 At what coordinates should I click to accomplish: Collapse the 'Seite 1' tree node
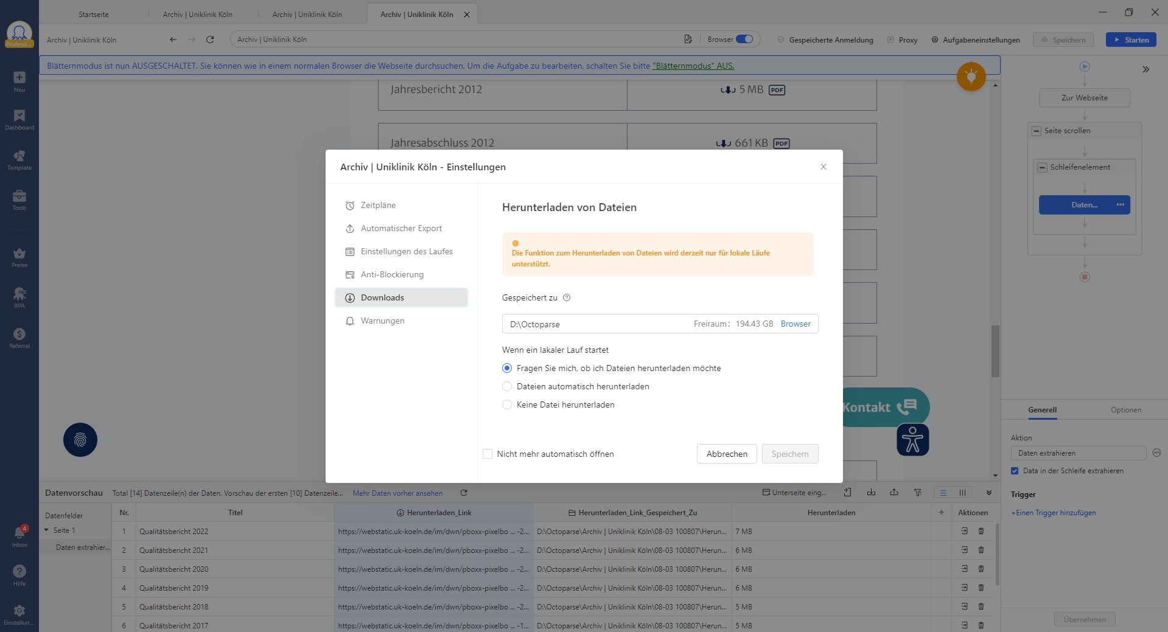pos(46,530)
